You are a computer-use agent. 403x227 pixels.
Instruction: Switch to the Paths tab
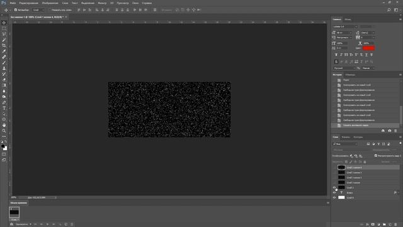tap(358, 137)
